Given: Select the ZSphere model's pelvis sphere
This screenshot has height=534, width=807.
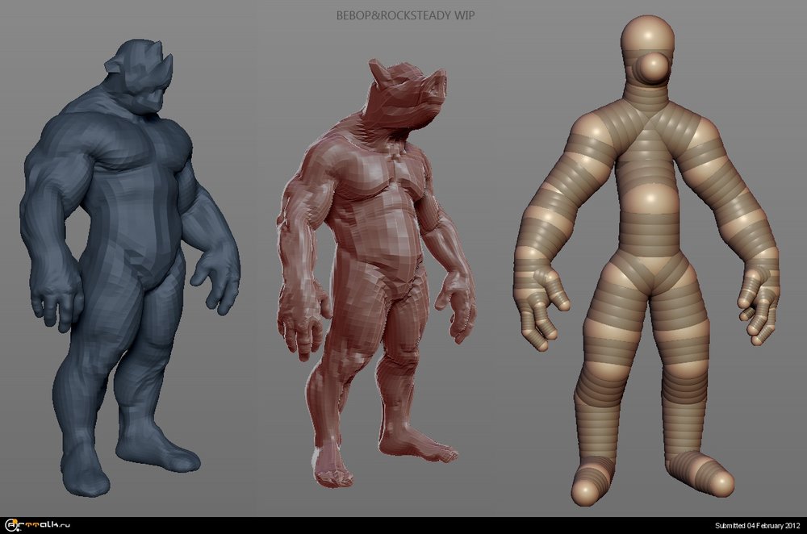Looking at the screenshot, I should click(650, 266).
